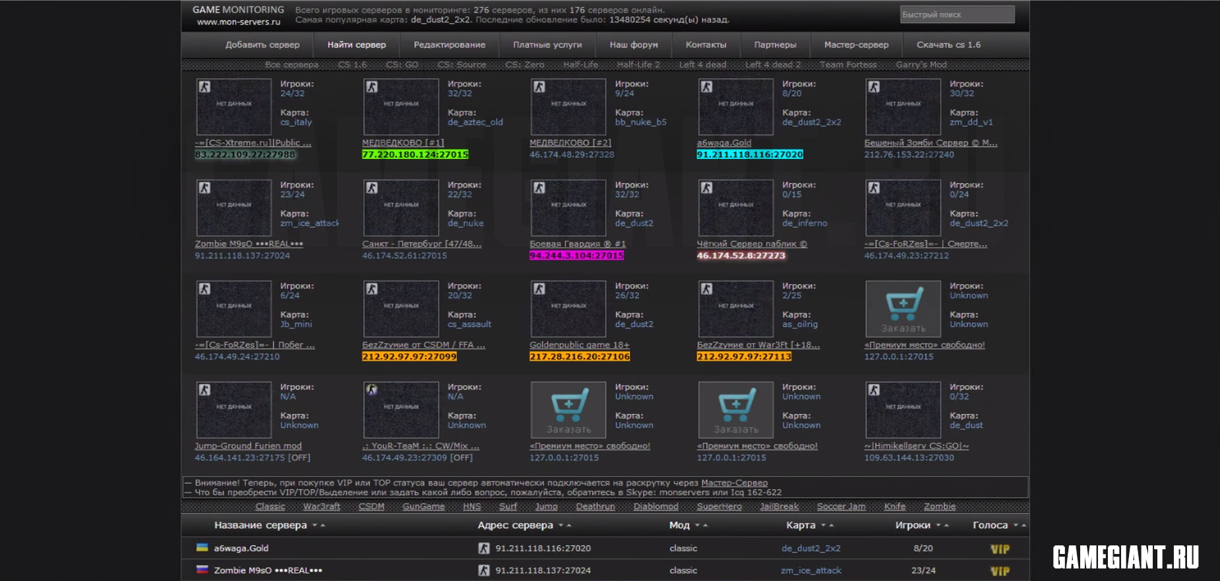1220x581 pixels.
Task: Filter by Half-Life 2 game tab
Action: point(638,65)
